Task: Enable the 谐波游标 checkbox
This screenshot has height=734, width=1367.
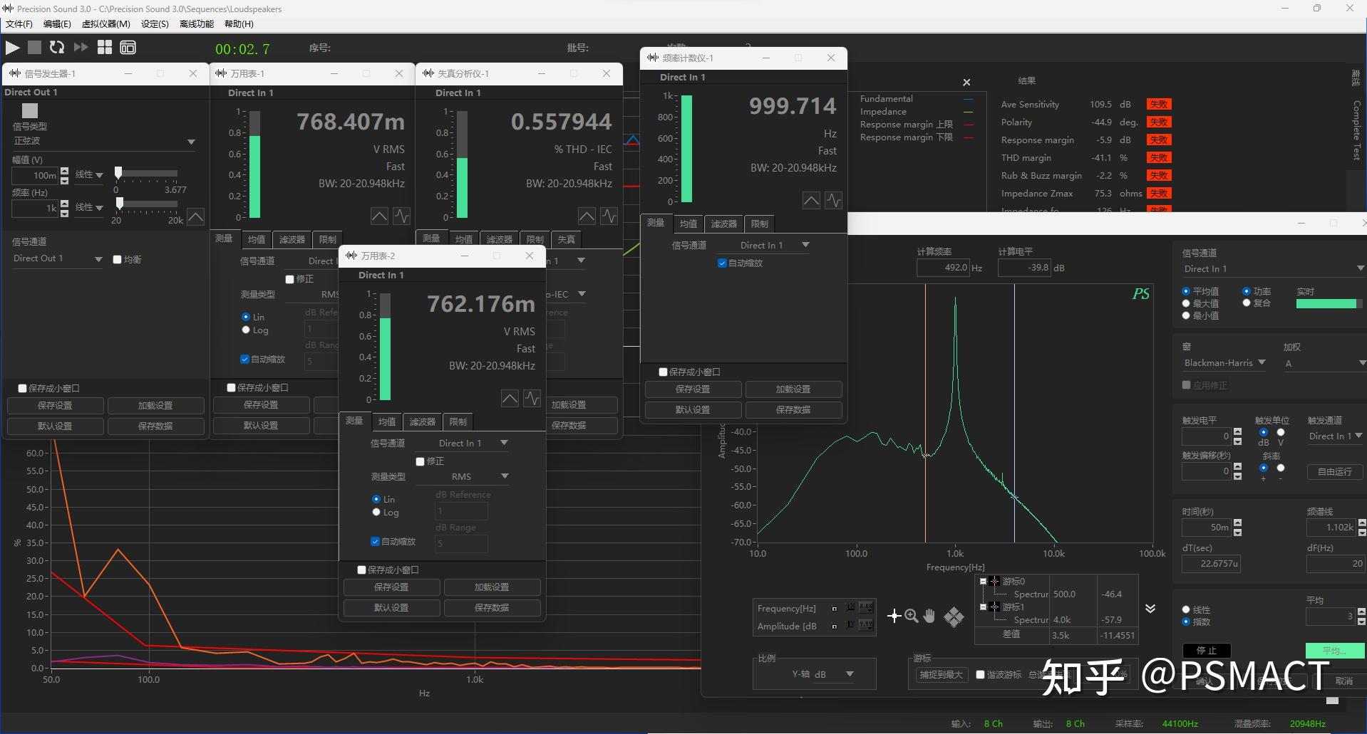Action: click(981, 675)
